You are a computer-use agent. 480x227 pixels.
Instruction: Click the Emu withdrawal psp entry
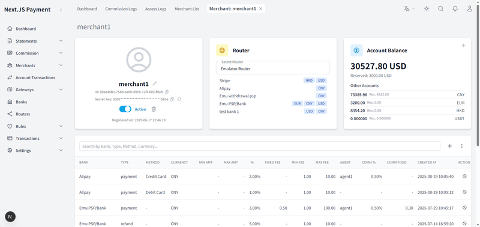click(238, 96)
